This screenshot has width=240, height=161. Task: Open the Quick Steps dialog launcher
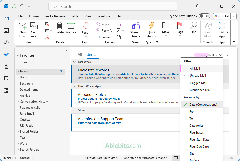point(157,42)
